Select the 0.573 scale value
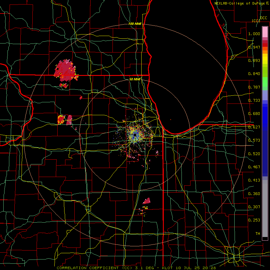The width and height of the screenshot is (270, 270). (254, 140)
